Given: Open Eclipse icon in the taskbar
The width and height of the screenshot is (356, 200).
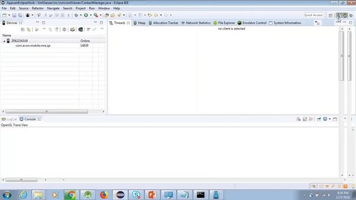Looking at the screenshot, I should coord(120,195).
